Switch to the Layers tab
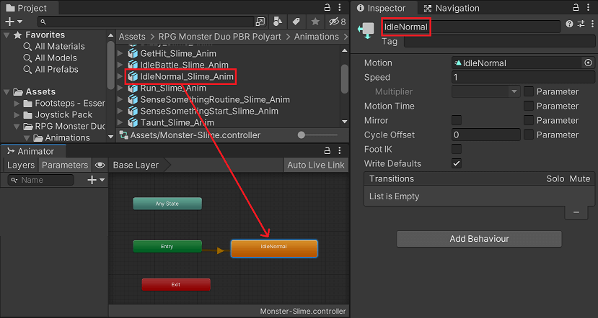Image resolution: width=598 pixels, height=318 pixels. (x=21, y=165)
